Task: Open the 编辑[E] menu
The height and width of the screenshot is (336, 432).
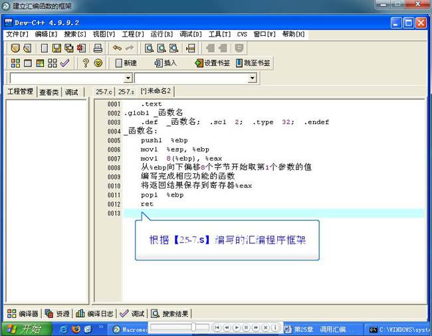Action: tap(46, 34)
